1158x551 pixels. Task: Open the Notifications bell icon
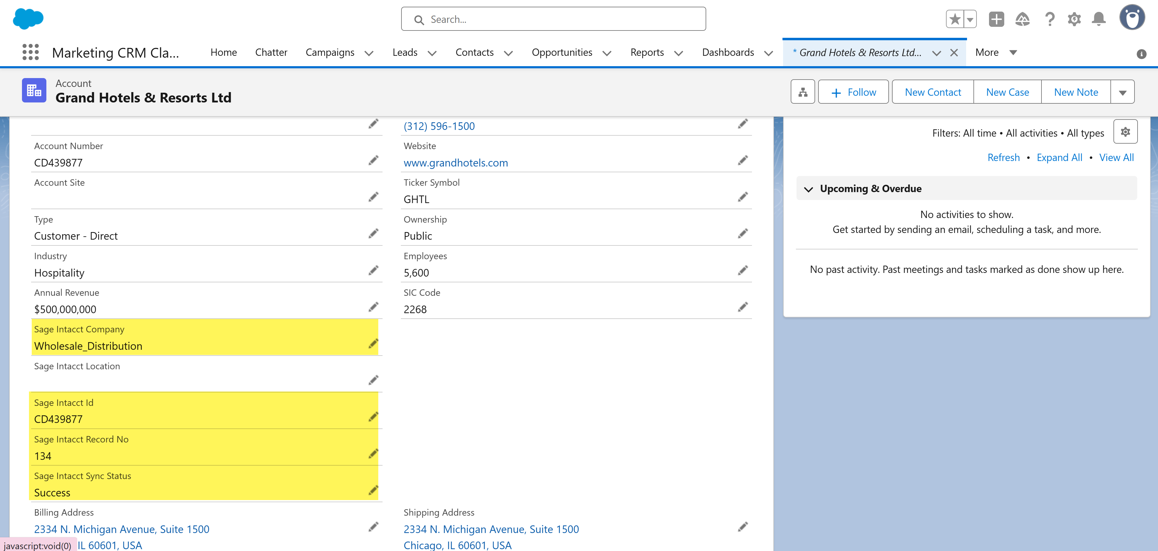click(x=1099, y=19)
